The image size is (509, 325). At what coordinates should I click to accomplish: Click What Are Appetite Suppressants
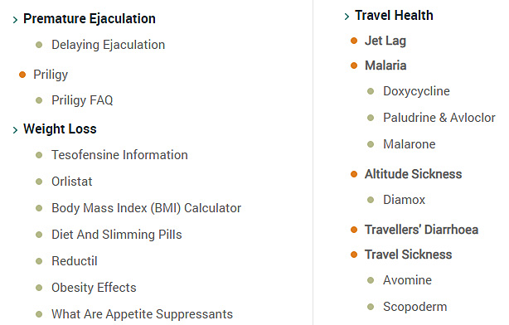[x=143, y=314]
